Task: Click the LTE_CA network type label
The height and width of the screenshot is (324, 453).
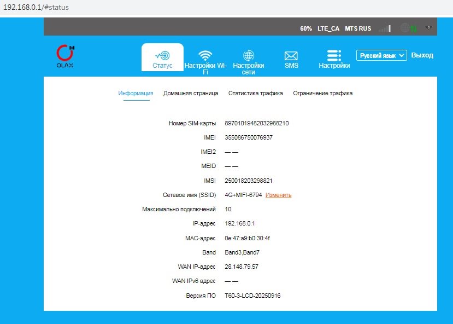Action: click(328, 28)
